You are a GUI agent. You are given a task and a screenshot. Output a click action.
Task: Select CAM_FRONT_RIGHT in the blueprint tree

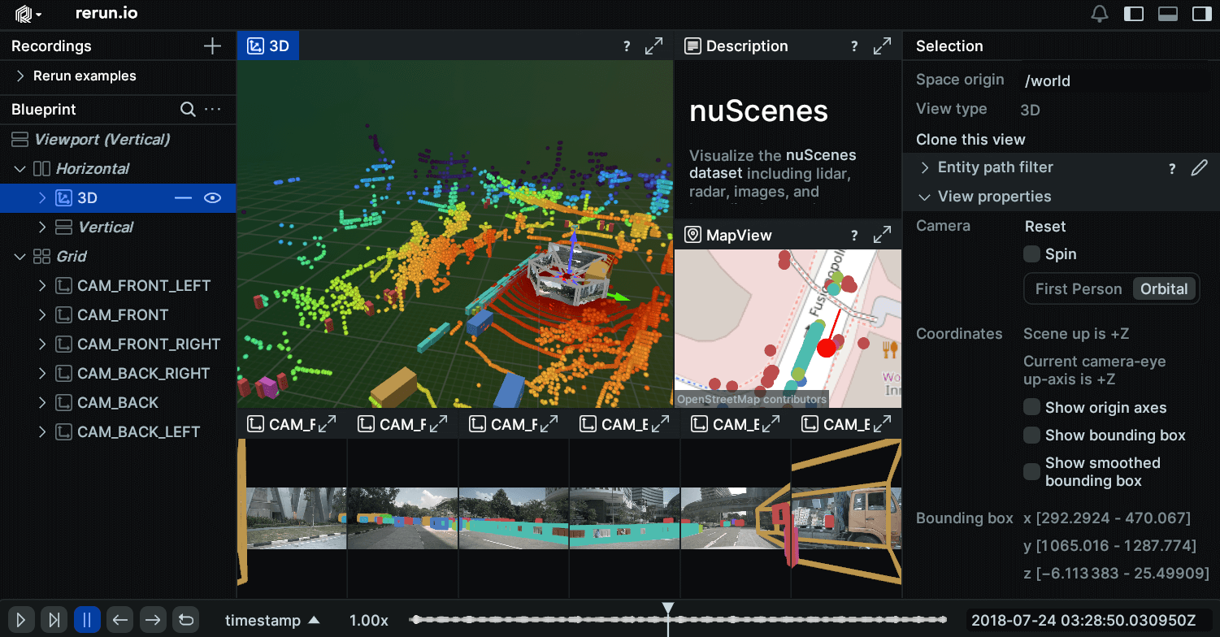pos(149,344)
